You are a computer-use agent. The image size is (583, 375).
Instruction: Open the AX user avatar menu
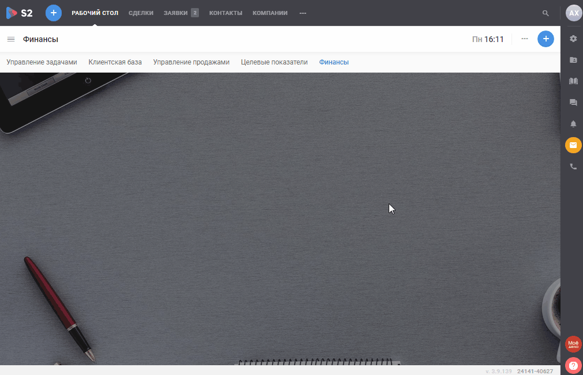click(x=574, y=13)
